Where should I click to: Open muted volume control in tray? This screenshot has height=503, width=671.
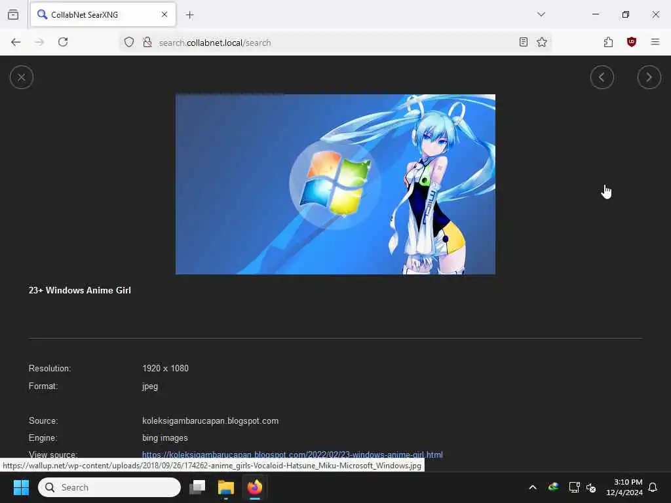[x=591, y=487]
